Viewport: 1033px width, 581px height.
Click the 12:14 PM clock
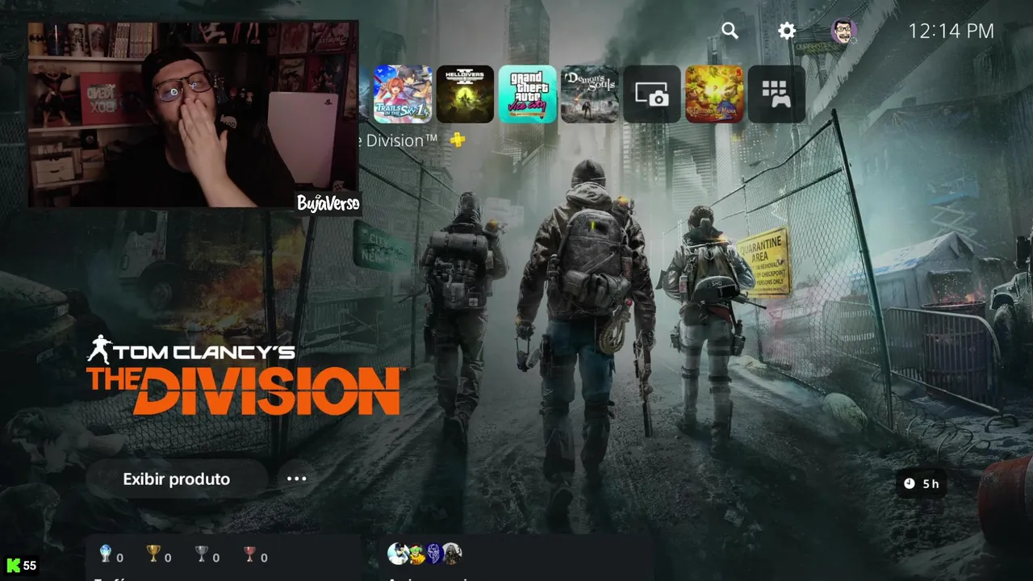pyautogui.click(x=951, y=31)
